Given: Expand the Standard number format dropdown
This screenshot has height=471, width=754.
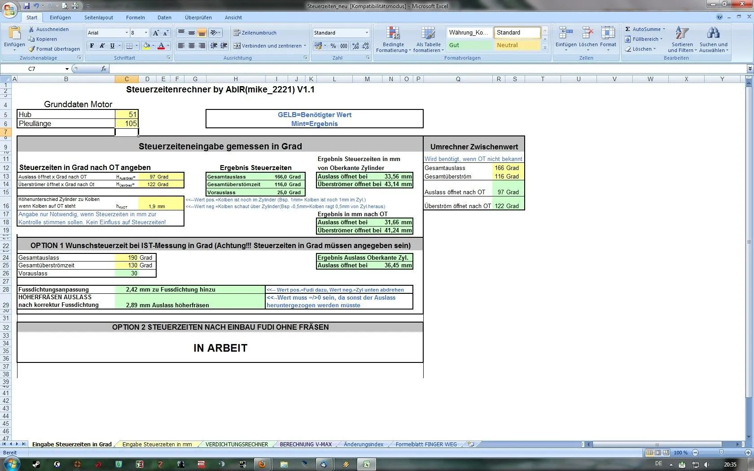Looking at the screenshot, I should point(366,33).
